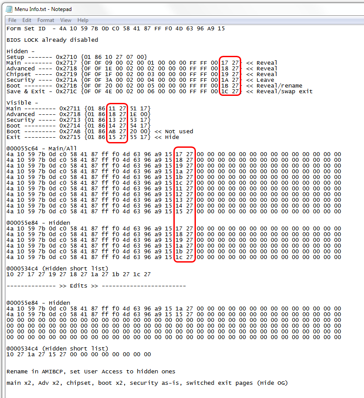Click the visible Main 0x2711 line
The height and width of the screenshot is (398, 364).
[x=78, y=108]
